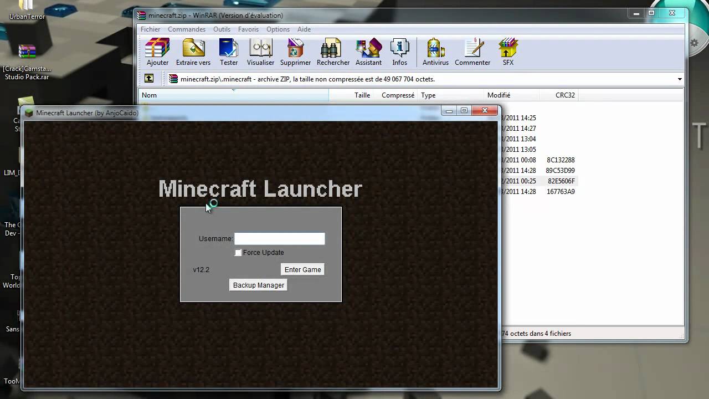Select the Camtasia Studio Pack.rar desktop file
Viewport: 709px width, 399px height.
[27, 62]
